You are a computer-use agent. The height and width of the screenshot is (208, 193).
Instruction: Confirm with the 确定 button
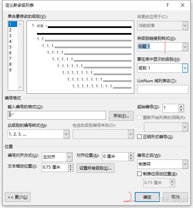147,197
